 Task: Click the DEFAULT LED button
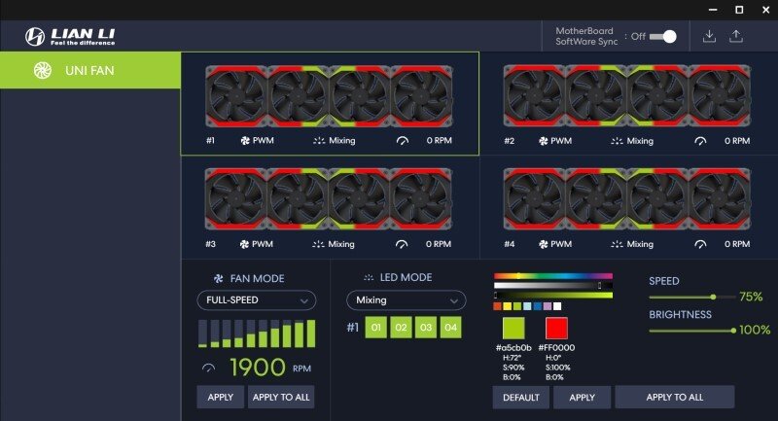[x=520, y=397]
